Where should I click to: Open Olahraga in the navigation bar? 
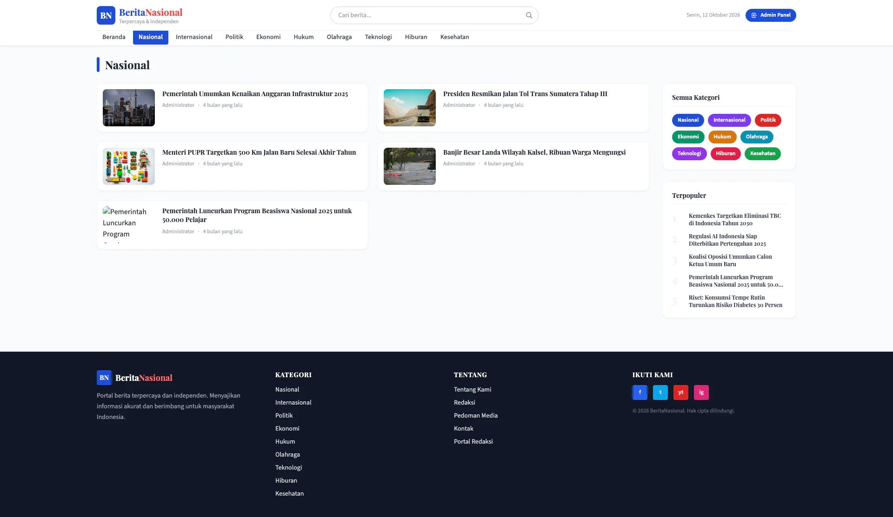(340, 37)
